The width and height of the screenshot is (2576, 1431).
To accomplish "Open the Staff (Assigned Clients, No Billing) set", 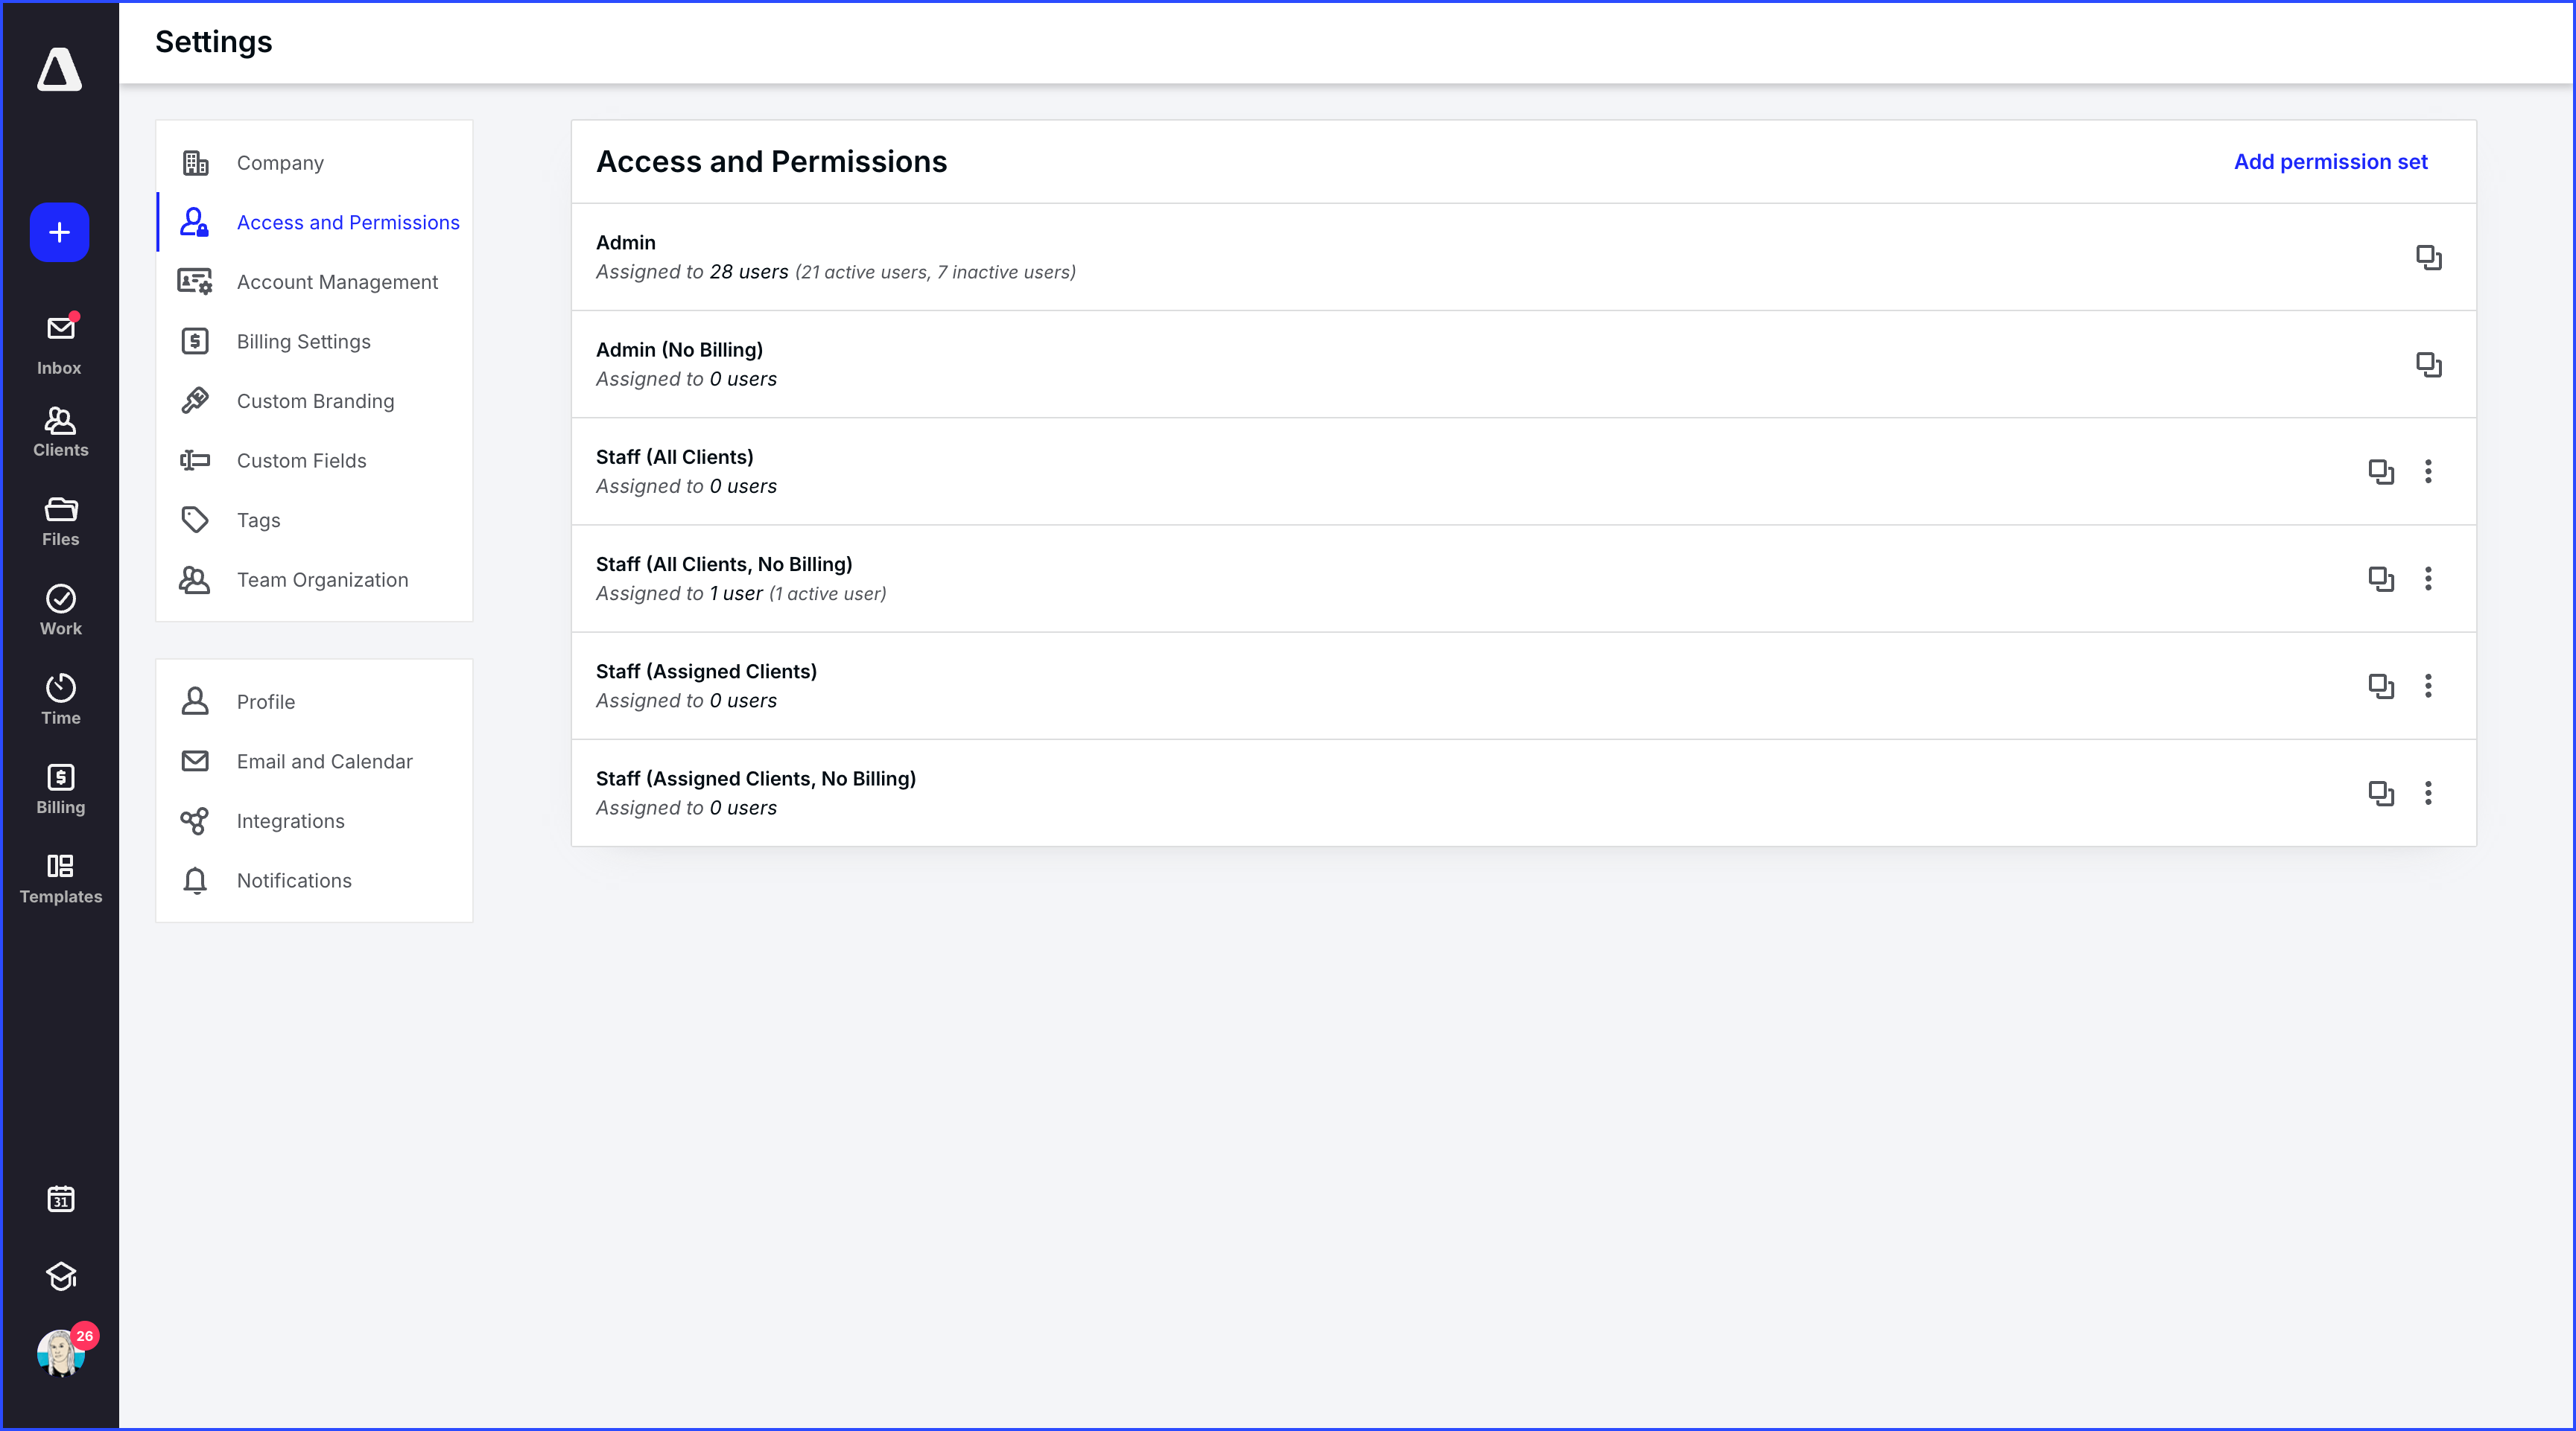I will 755,779.
